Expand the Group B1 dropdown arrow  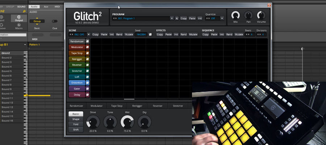pyautogui.click(x=25, y=45)
